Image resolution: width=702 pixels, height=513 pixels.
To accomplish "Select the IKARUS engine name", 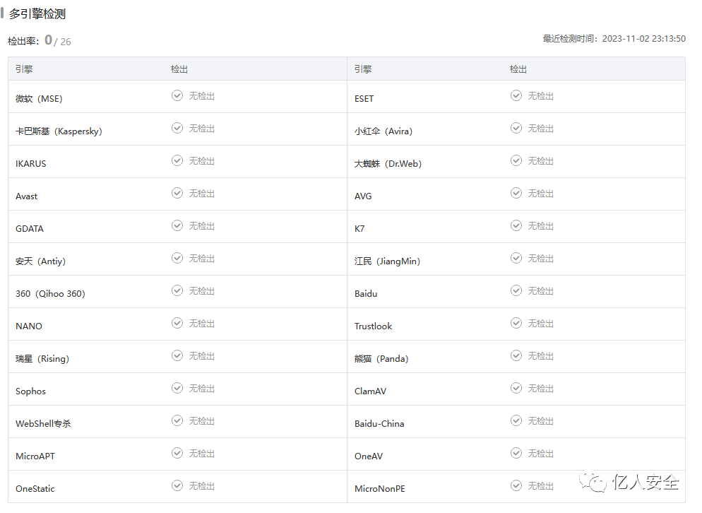I will pyautogui.click(x=31, y=163).
